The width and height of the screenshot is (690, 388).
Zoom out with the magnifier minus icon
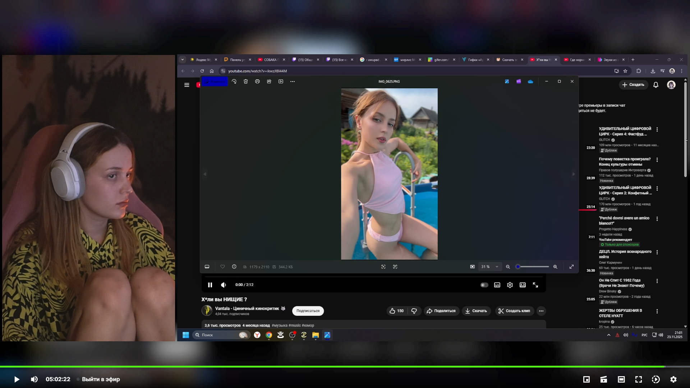pyautogui.click(x=508, y=267)
